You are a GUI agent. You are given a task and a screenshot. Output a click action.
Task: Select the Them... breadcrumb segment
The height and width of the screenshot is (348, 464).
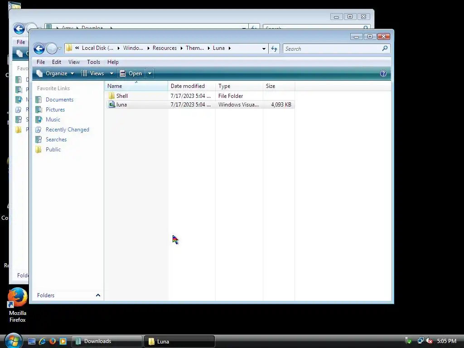tap(195, 48)
